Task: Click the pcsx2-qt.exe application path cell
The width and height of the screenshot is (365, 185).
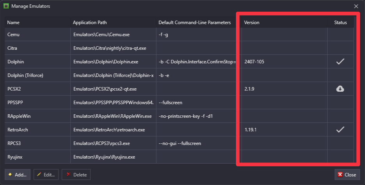Action: pyautogui.click(x=113, y=89)
